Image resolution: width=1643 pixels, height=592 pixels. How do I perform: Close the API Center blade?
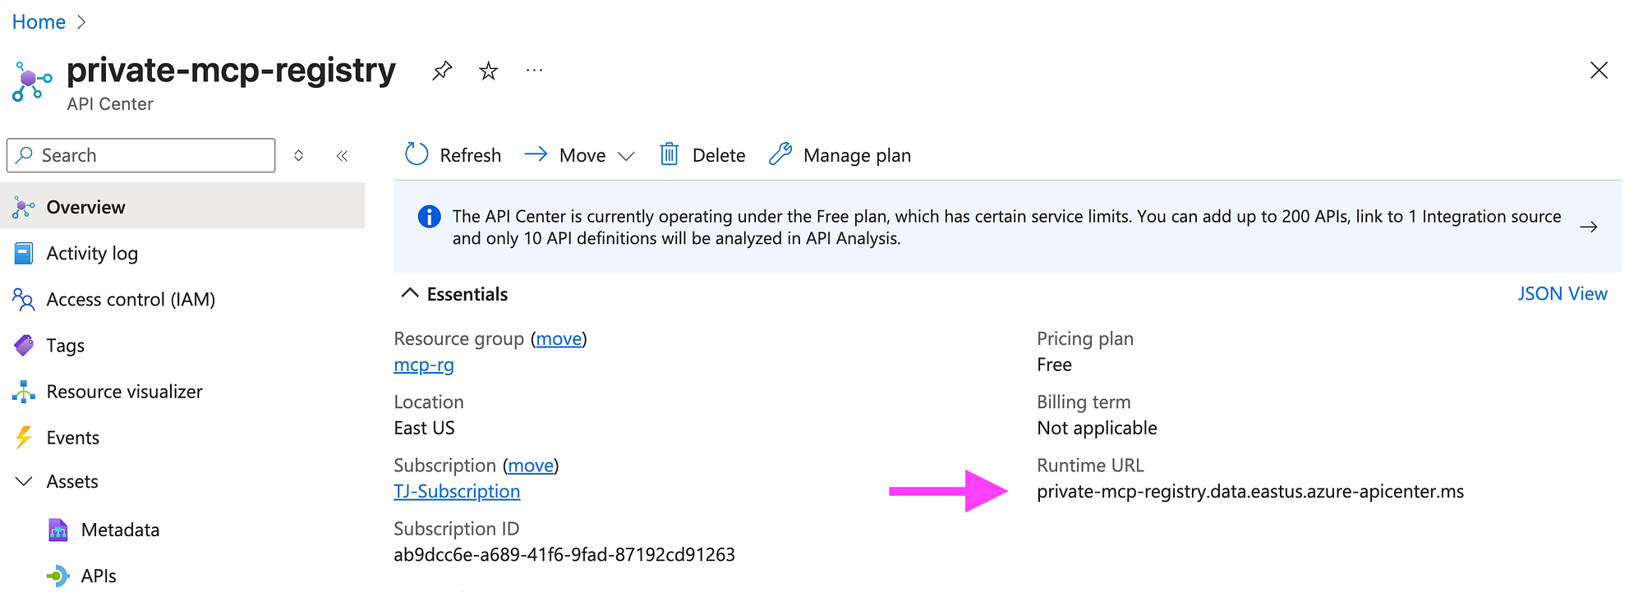point(1599,71)
